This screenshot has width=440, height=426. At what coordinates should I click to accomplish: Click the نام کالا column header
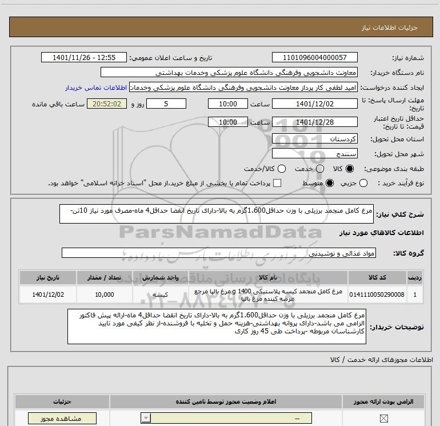[268, 277]
